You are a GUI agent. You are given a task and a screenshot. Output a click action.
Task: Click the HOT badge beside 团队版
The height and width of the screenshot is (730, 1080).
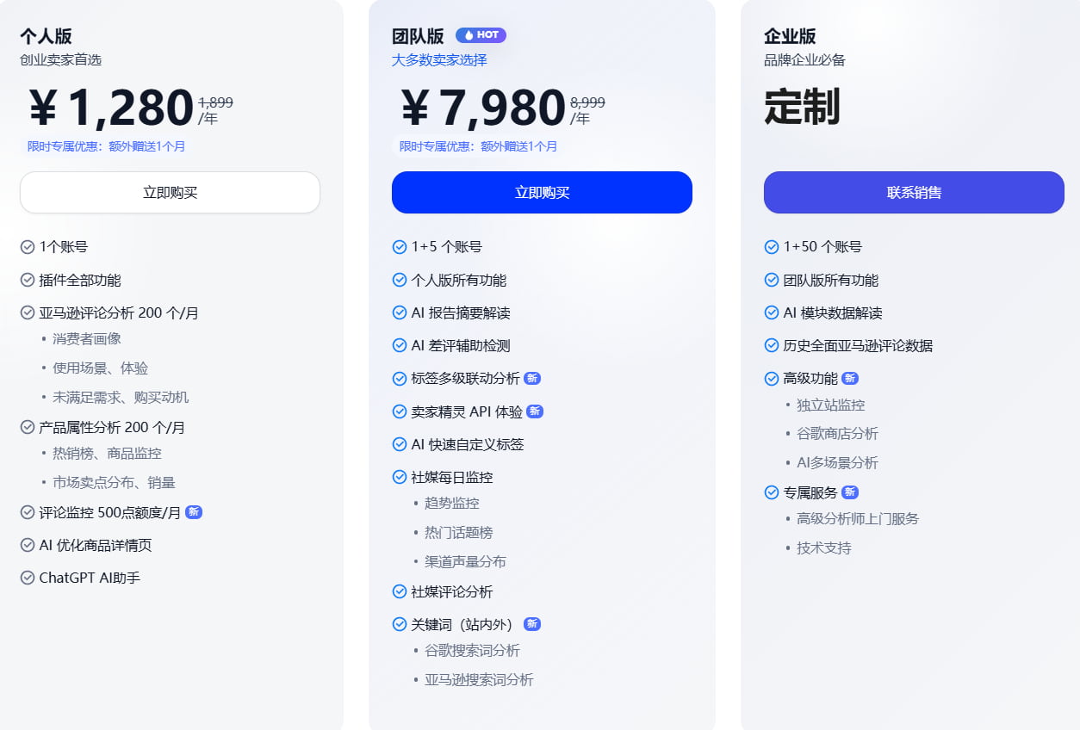click(481, 35)
